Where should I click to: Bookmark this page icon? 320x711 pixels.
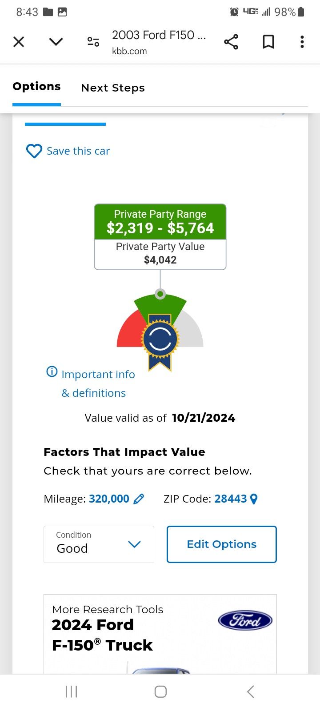point(268,42)
